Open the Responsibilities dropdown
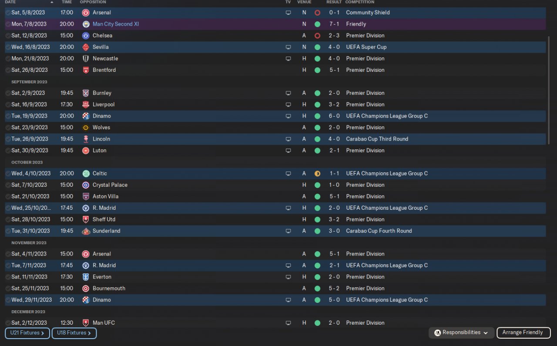Screen dimensions: 557x346 (461, 333)
